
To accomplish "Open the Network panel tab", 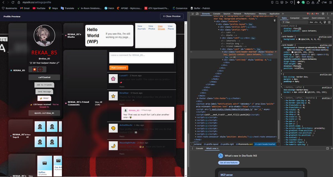I will tap(237, 14).
